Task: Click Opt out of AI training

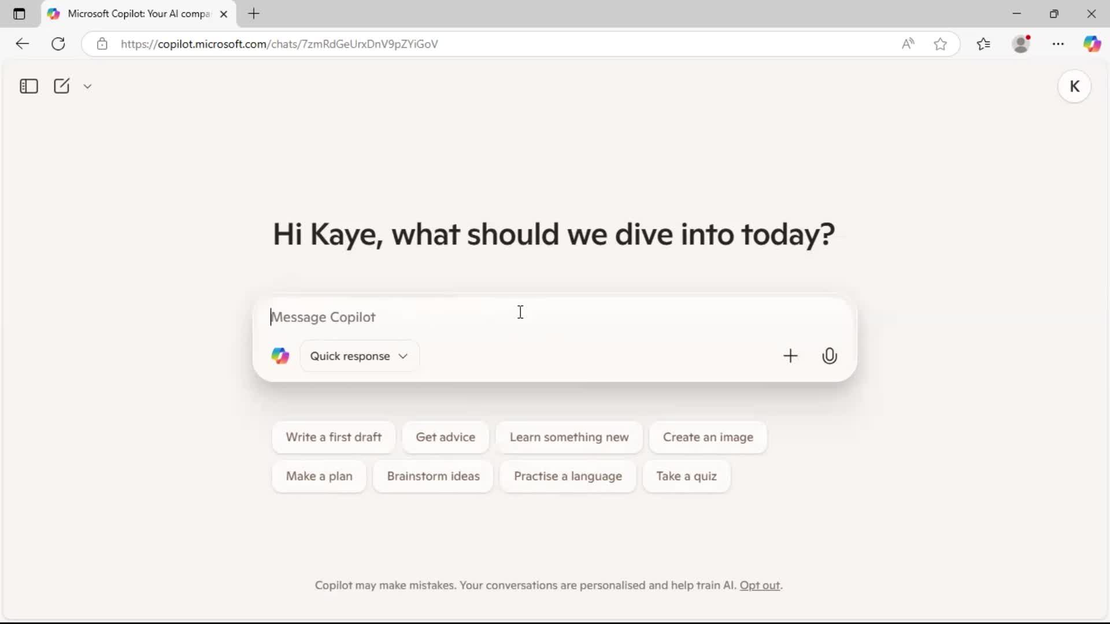Action: click(760, 585)
